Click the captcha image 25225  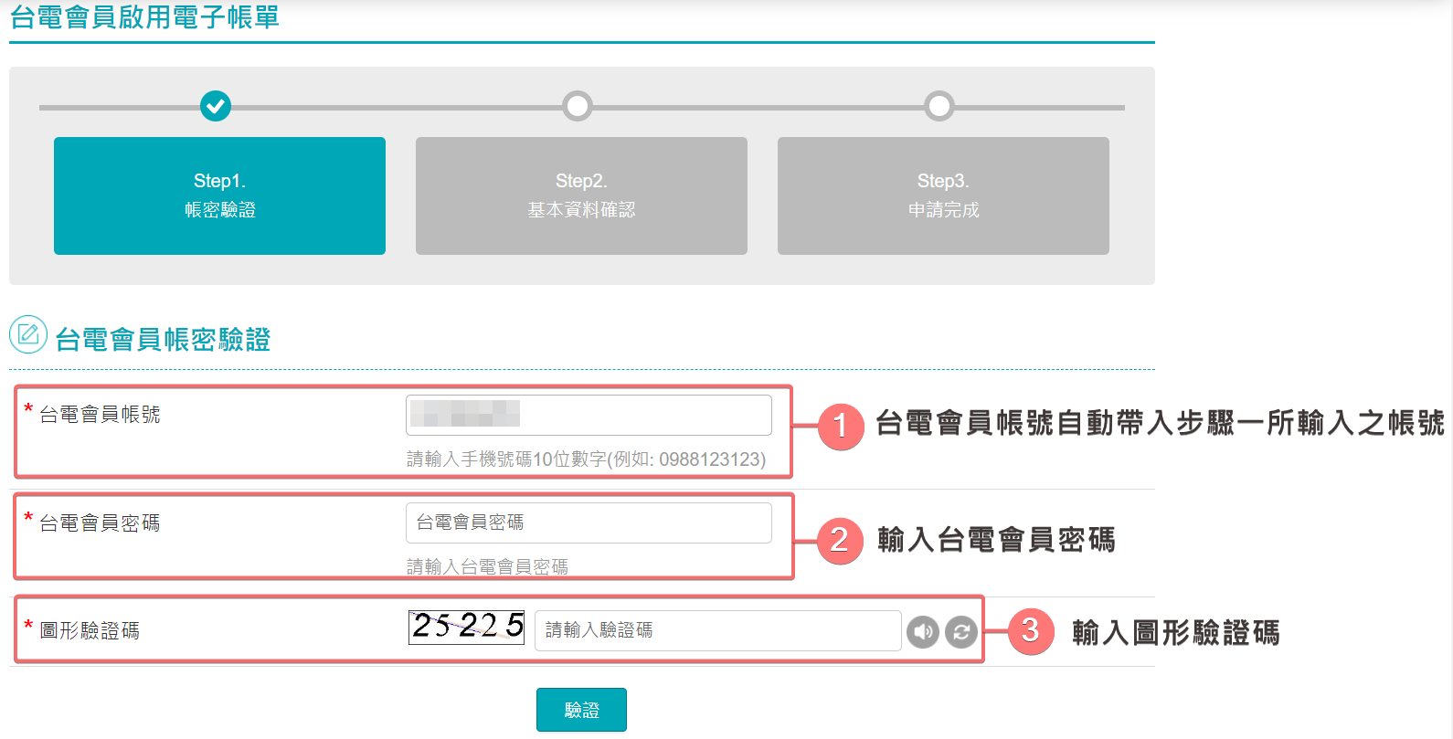tap(466, 627)
